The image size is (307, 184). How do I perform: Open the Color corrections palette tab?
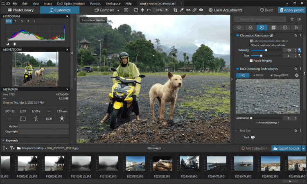250,27
